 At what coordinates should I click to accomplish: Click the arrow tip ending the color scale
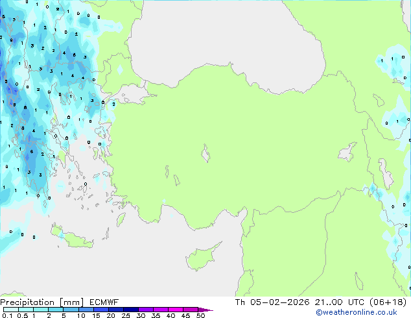click(210, 310)
